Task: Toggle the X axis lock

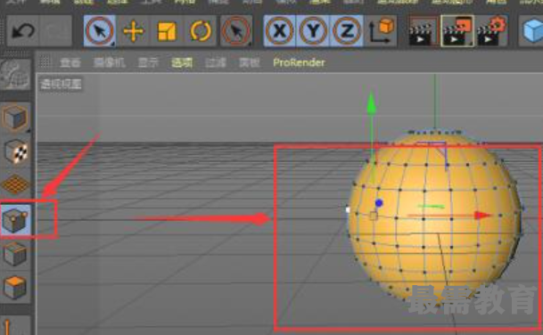Action: 279,31
